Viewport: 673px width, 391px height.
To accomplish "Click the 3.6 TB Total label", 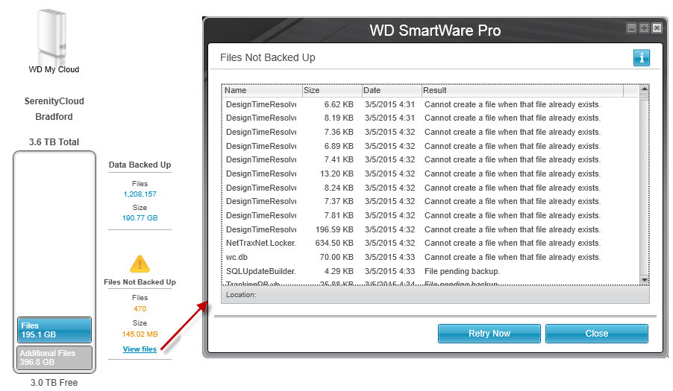I will 54,142.
